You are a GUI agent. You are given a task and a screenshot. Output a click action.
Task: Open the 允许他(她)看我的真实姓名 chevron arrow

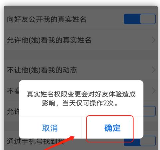(x=154, y=40)
